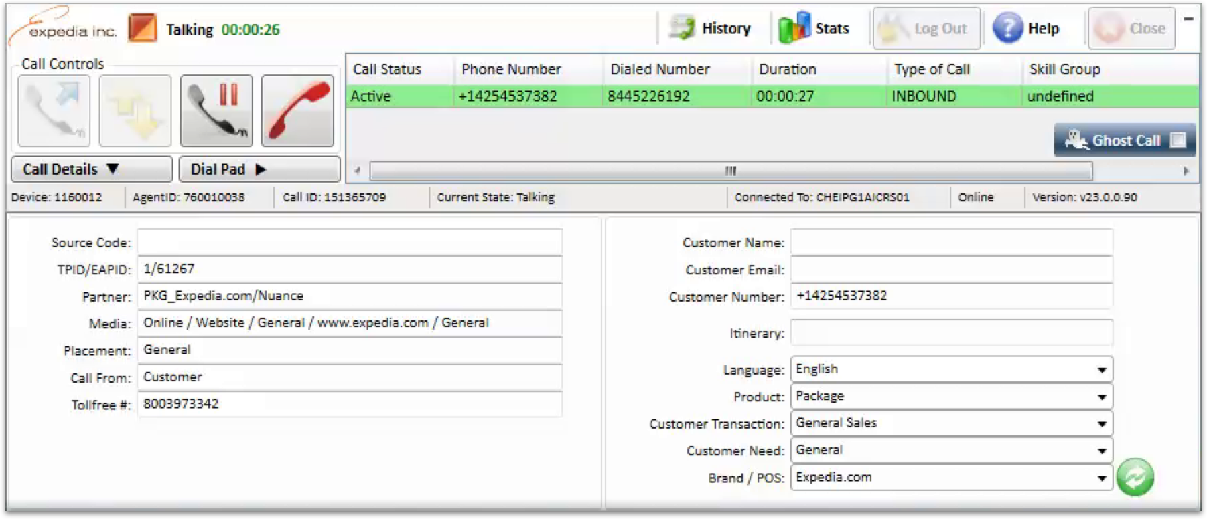1207x519 pixels.
Task: Click the Ghost Call button
Action: click(1125, 140)
